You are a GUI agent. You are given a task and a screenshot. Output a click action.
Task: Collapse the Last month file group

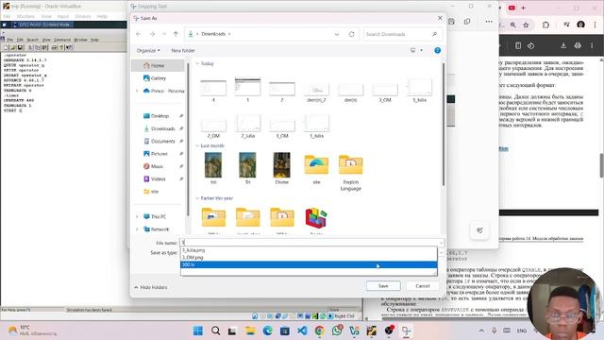point(197,145)
